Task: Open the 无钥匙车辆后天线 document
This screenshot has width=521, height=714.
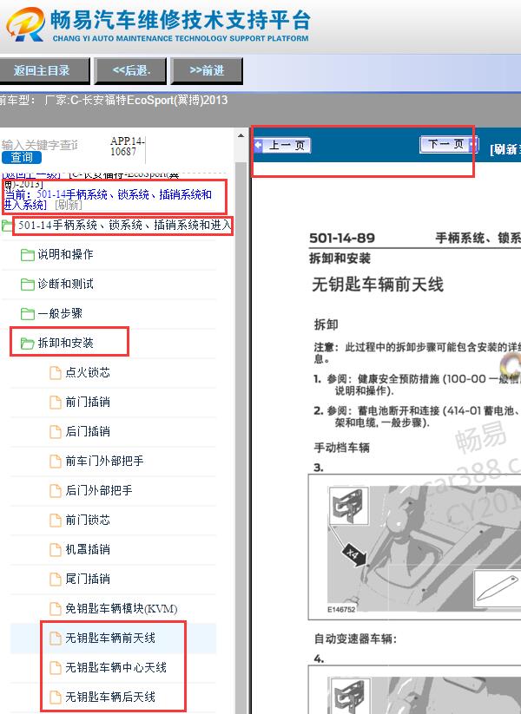Action: click(x=110, y=698)
